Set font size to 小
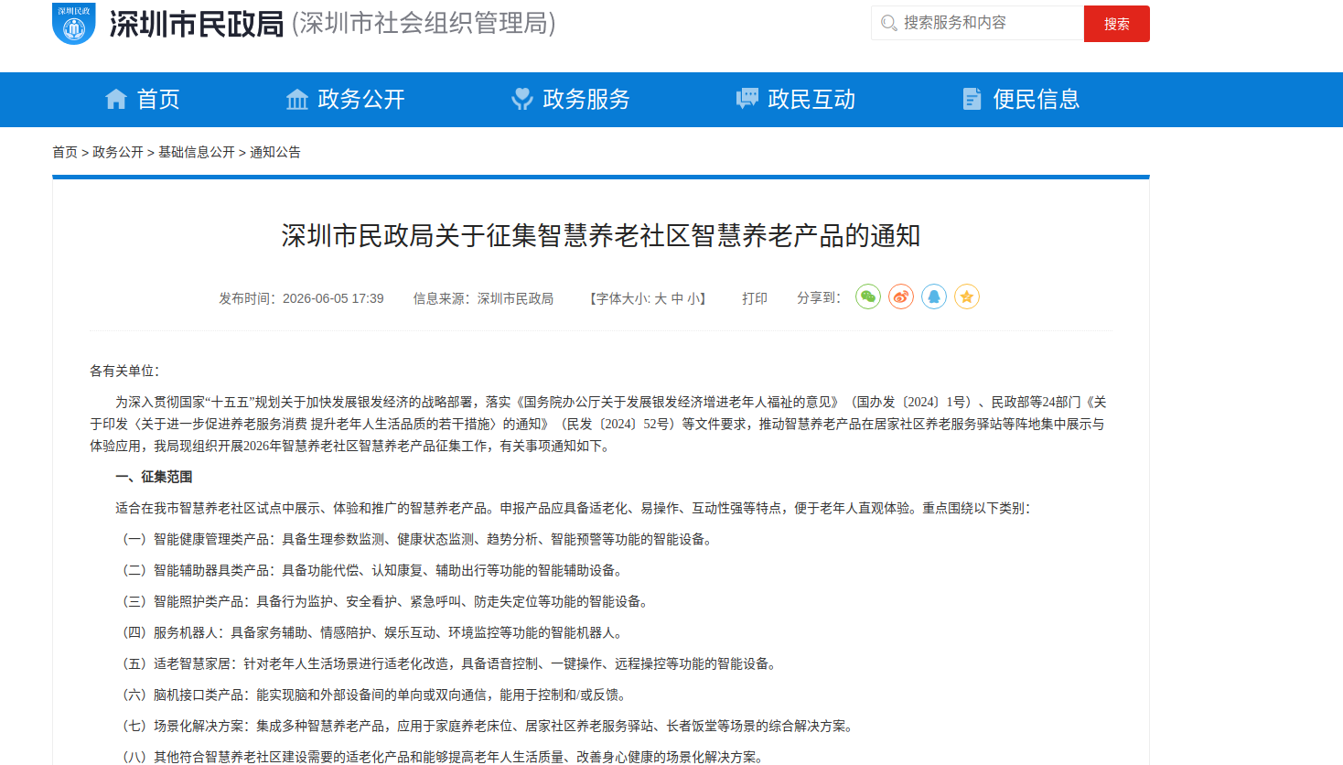Screen dimensions: 1343x765 click(x=693, y=298)
